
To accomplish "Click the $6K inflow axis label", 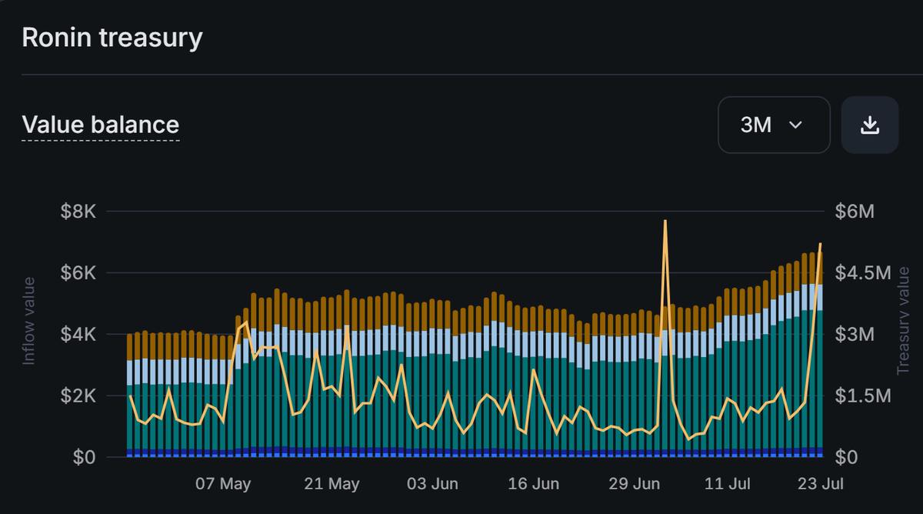I will (78, 273).
